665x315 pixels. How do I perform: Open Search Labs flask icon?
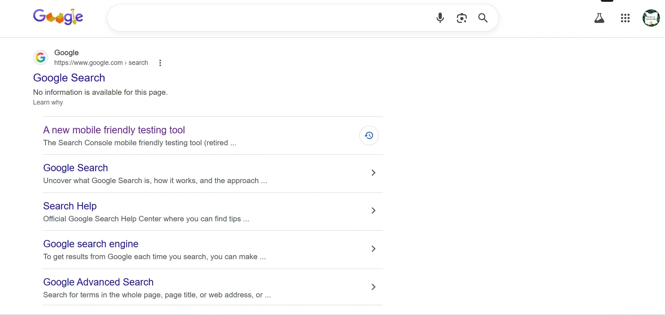point(599,18)
